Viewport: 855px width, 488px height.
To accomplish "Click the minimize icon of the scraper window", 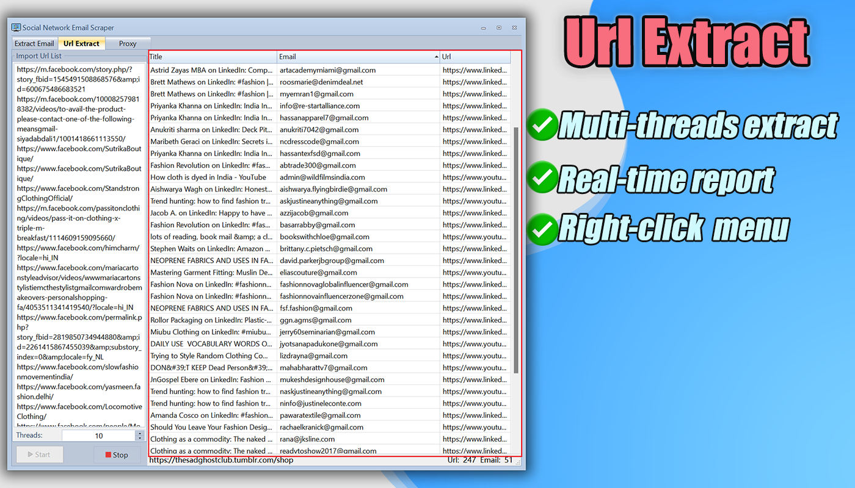I will (x=482, y=27).
